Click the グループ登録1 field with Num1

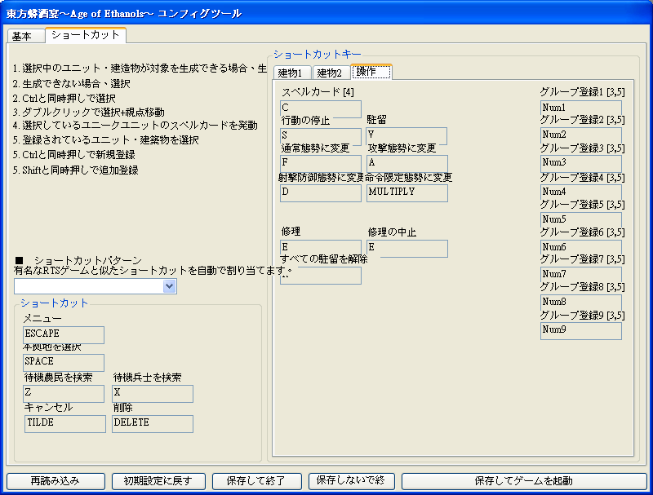(x=580, y=108)
